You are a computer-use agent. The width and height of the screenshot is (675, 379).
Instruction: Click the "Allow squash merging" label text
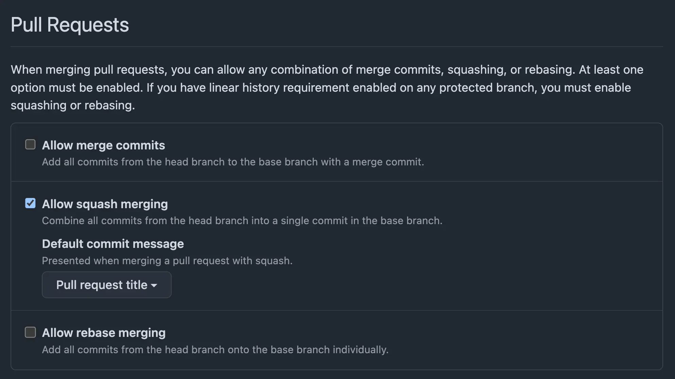[x=105, y=204]
